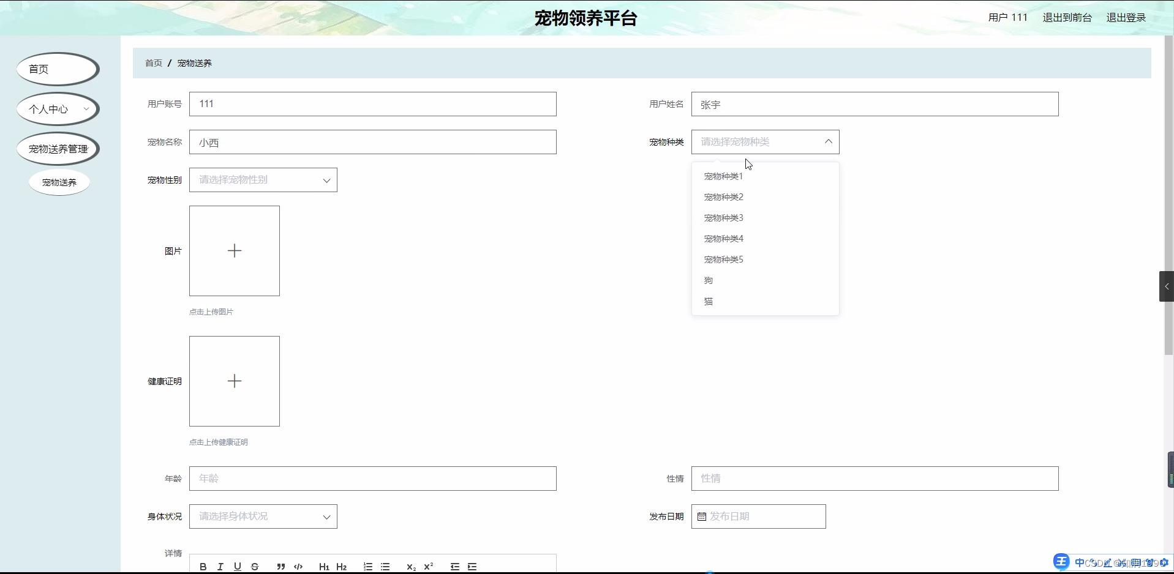Viewport: 1174px width, 574px height.
Task: Select 狗 from the pet type list
Action: 708,280
